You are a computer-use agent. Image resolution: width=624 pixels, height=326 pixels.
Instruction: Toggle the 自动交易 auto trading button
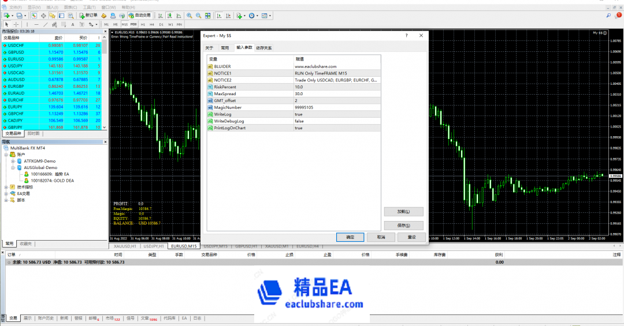[140, 16]
